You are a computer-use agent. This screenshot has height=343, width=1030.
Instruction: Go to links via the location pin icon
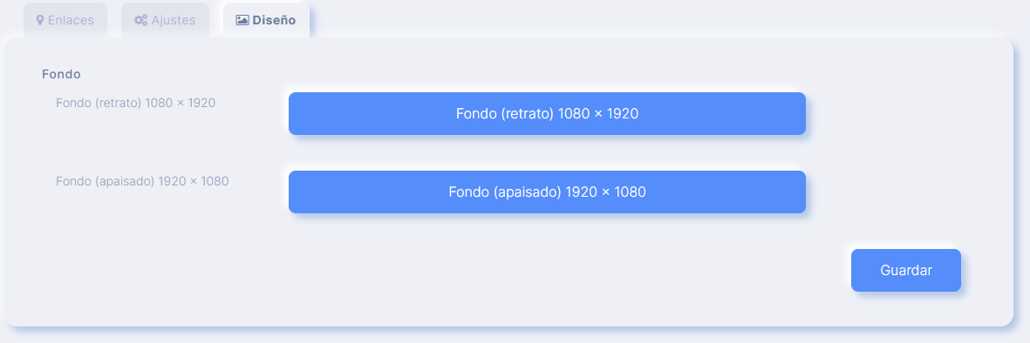(40, 20)
